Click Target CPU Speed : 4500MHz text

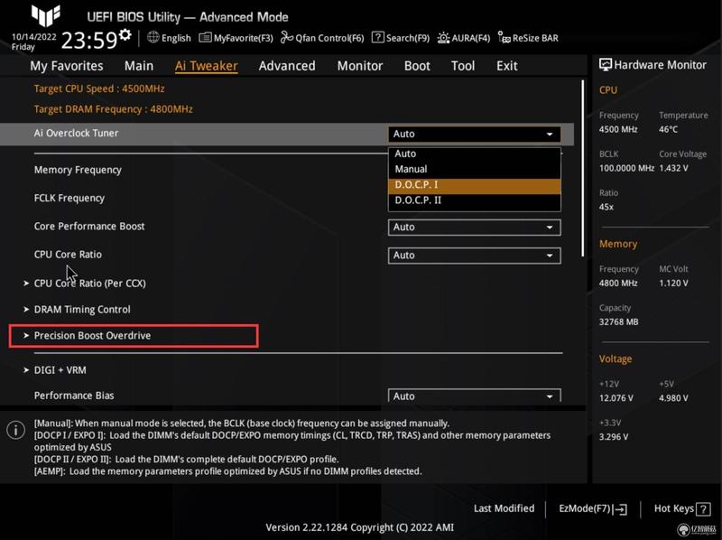point(99,88)
